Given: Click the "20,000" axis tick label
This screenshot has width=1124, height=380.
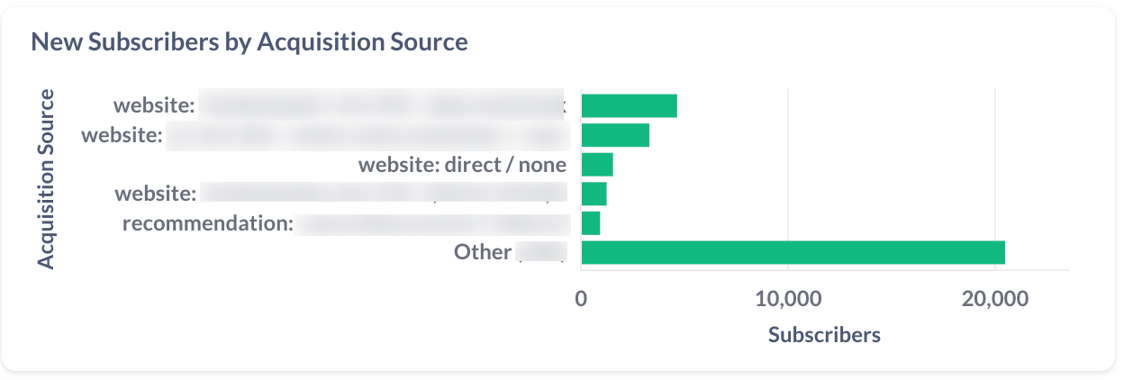Looking at the screenshot, I should 993,298.
